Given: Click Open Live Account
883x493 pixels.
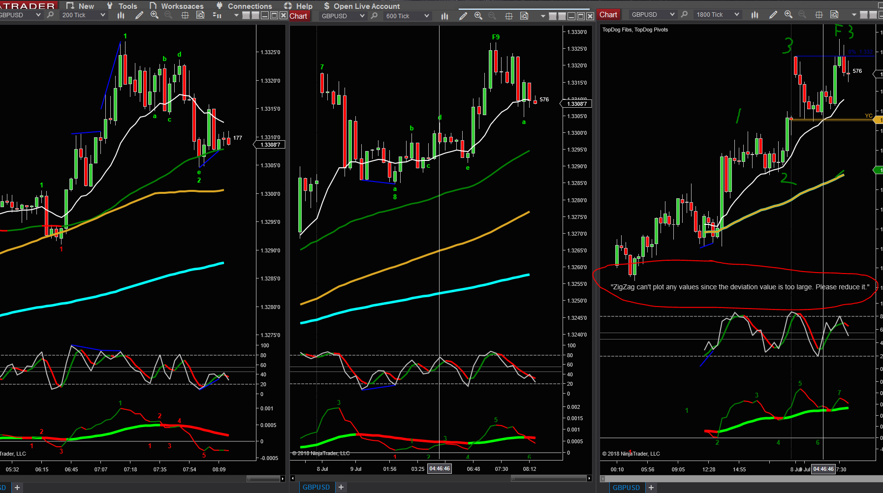Looking at the screenshot, I should (x=362, y=6).
